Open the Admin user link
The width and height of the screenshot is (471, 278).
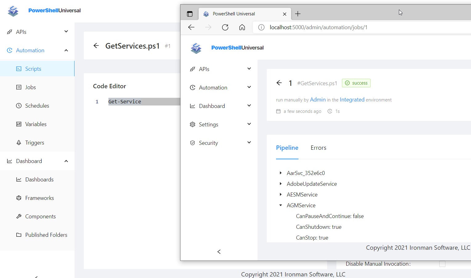[318, 100]
